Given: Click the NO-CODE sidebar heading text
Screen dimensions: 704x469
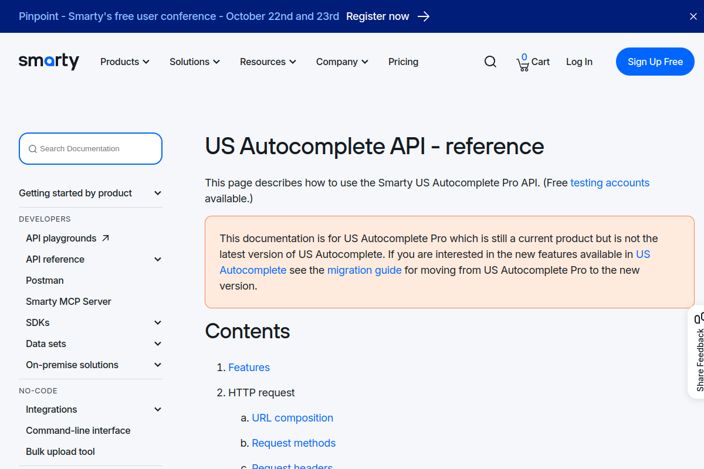Looking at the screenshot, I should pos(38,390).
